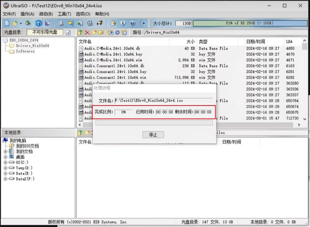Viewport: 310px width, 227px height.
Task: Click the info icon in main toolbar
Action: (x=123, y=24)
